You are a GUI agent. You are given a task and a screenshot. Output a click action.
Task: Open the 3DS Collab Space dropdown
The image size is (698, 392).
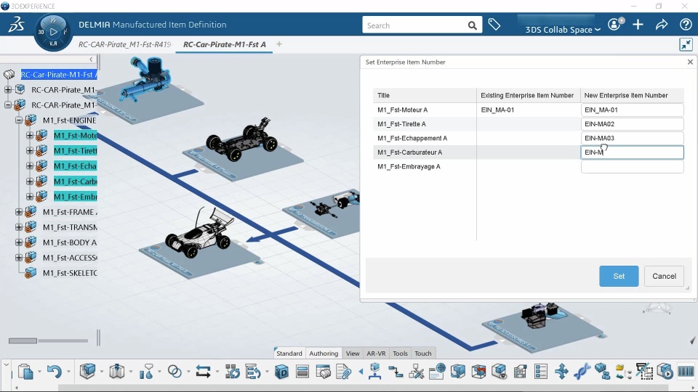pos(562,30)
